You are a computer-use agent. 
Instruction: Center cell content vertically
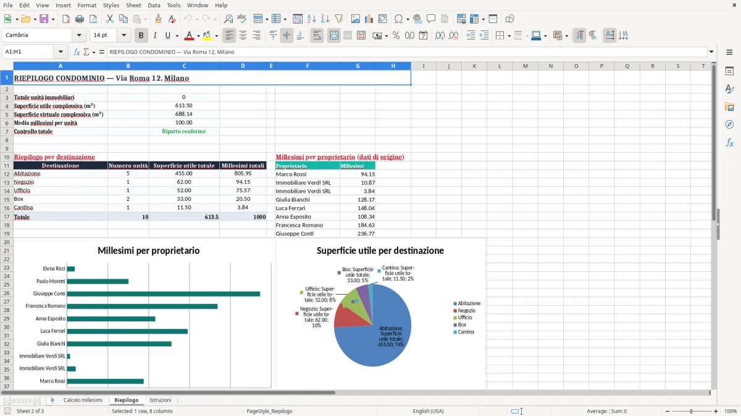[287, 36]
